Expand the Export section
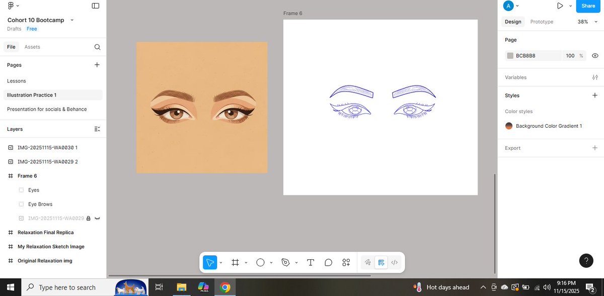The image size is (604, 296). (x=594, y=148)
